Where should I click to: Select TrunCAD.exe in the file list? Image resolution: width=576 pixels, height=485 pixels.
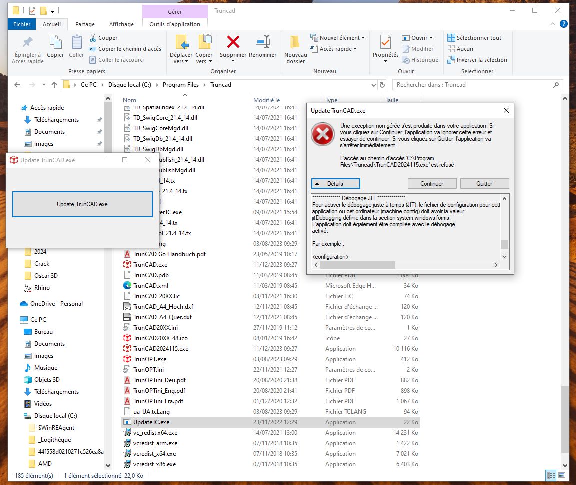(x=150, y=265)
